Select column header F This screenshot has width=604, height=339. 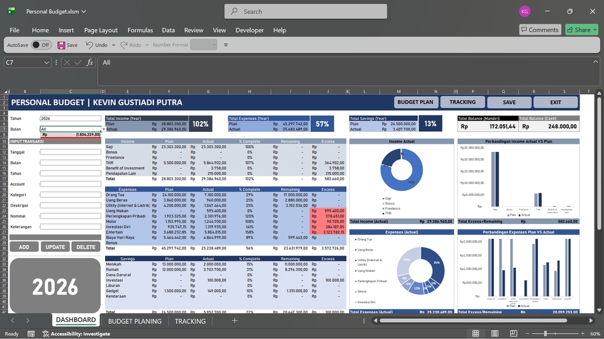(x=169, y=92)
